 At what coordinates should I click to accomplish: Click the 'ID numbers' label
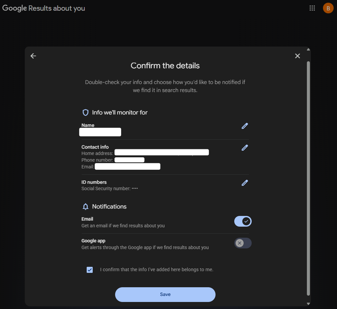(x=94, y=182)
